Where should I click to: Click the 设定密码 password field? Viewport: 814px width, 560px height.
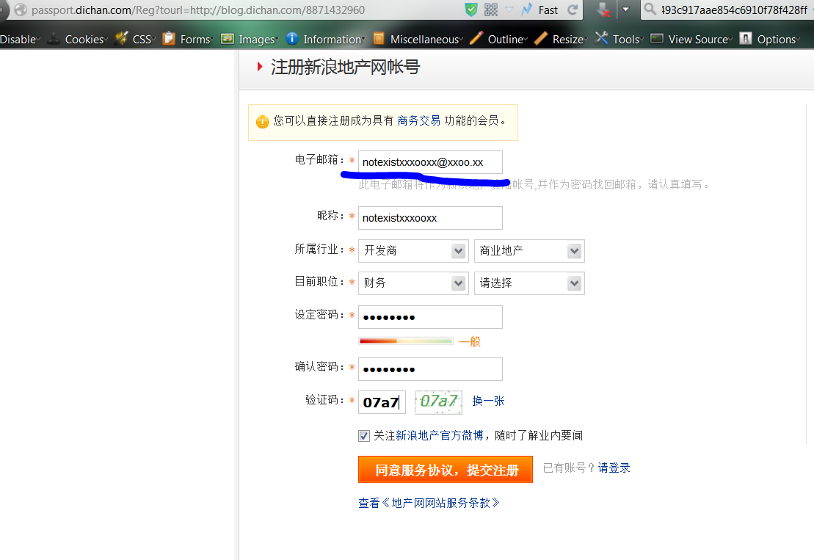(430, 317)
